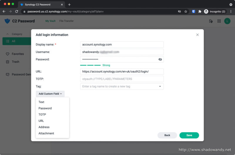
Task: Click the URL input field
Action: coord(122,71)
